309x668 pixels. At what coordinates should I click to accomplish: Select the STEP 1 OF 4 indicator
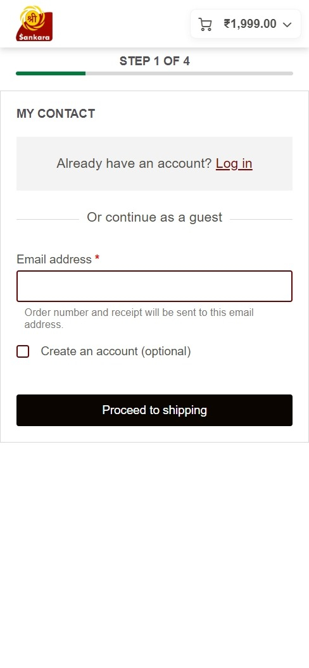click(154, 61)
